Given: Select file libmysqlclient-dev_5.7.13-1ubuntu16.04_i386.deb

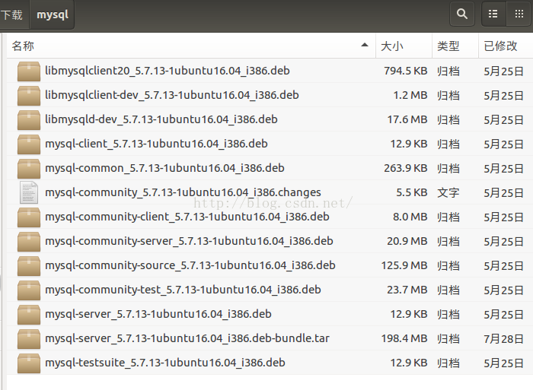Looking at the screenshot, I should [x=171, y=95].
